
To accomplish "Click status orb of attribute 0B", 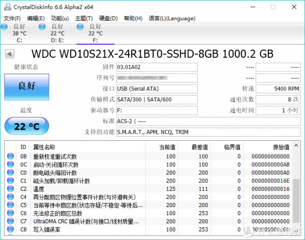I will [10, 156].
